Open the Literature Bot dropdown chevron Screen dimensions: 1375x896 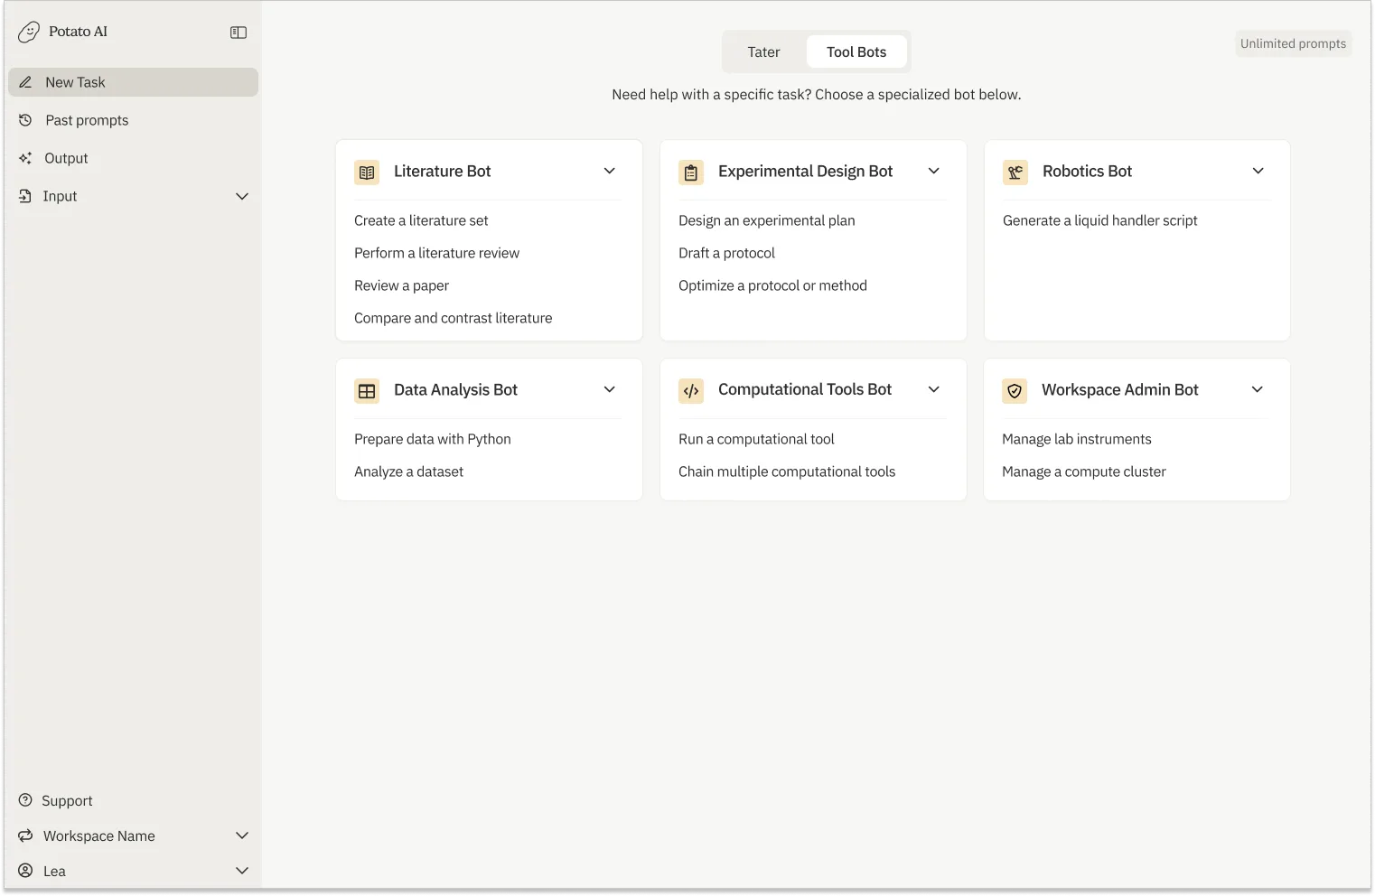610,171
